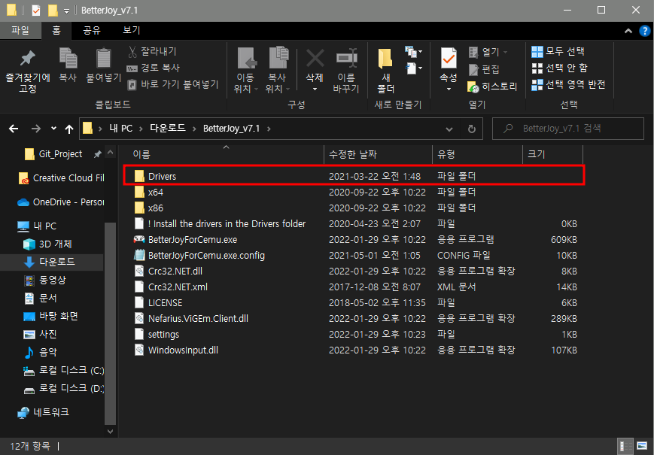The height and width of the screenshot is (455, 654).
Task: Open 네트워크 in navigation pane
Action: (x=44, y=412)
